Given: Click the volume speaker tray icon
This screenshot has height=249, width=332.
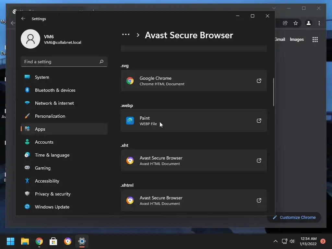Looking at the screenshot, I should point(292,241).
